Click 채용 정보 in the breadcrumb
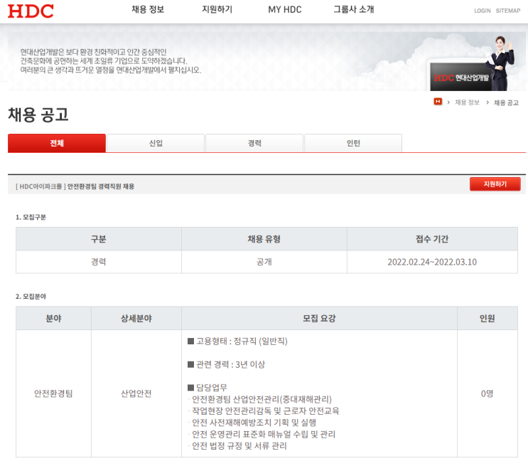Viewport: 528px width, 466px height. (467, 102)
